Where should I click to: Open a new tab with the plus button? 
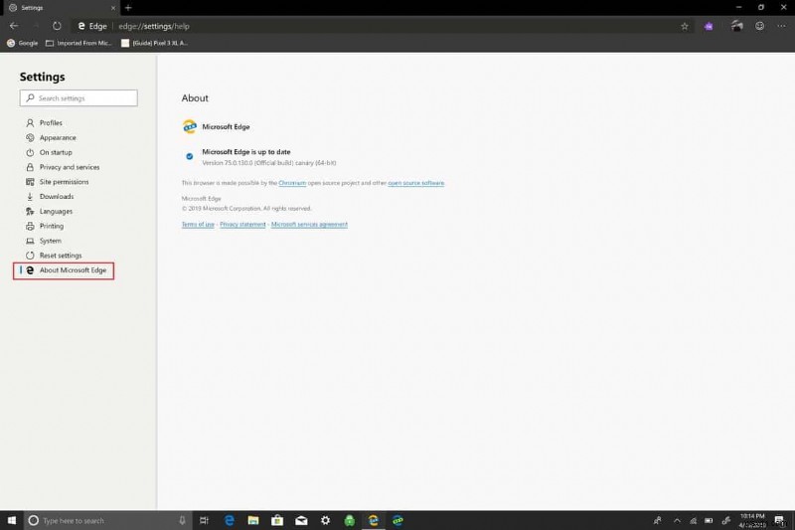point(128,8)
